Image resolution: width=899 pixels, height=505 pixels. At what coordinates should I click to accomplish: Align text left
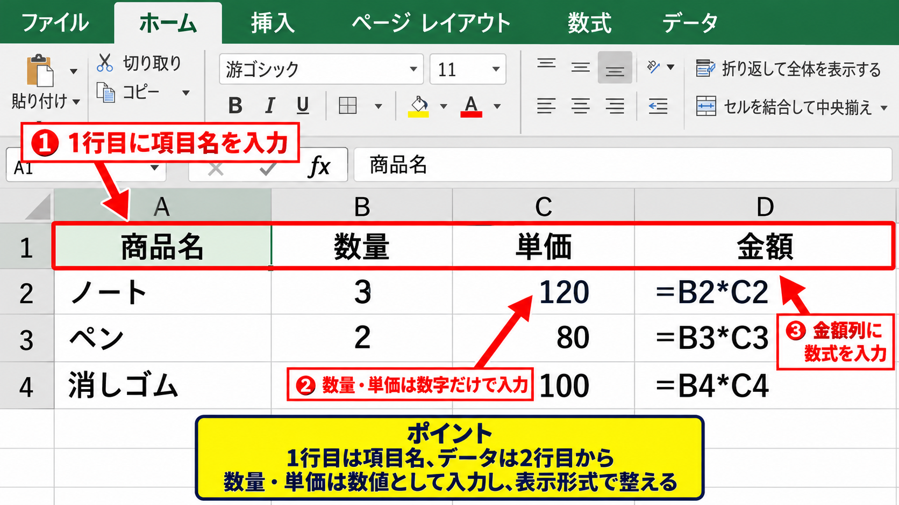(x=546, y=106)
